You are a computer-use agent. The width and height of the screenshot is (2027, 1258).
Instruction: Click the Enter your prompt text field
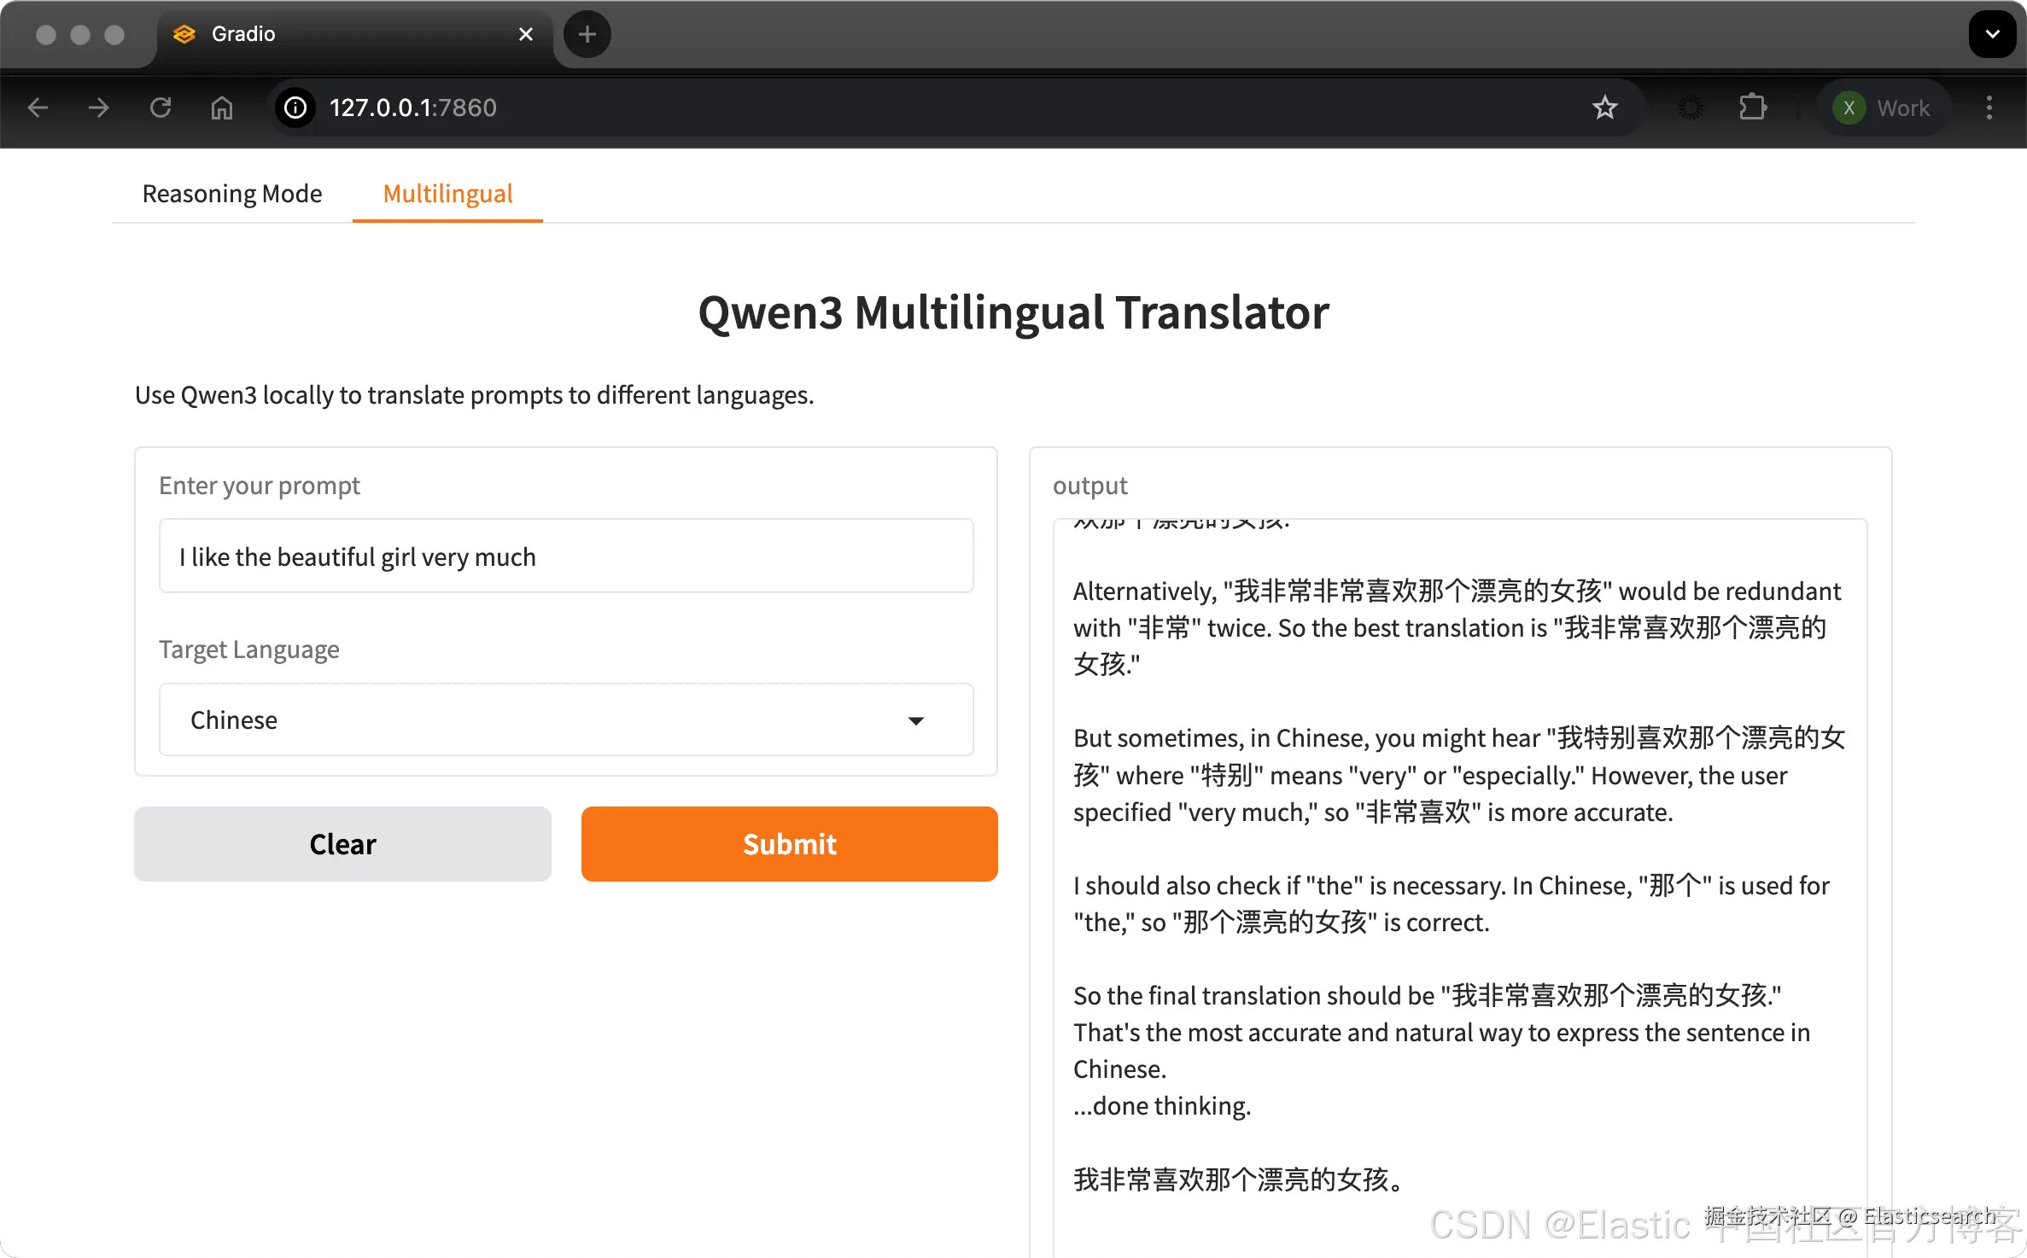coord(565,556)
